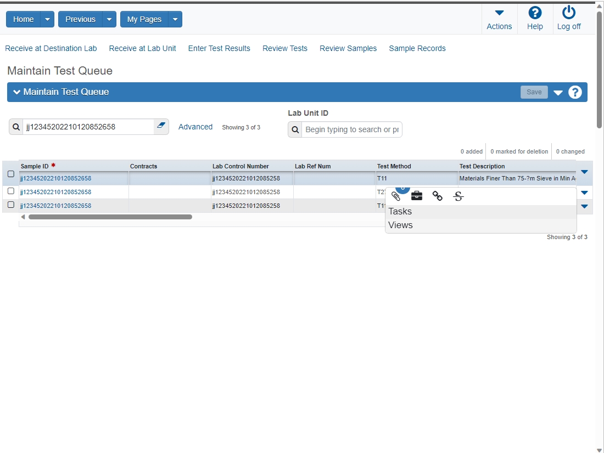Go to Receive at Lab Unit
Screen dimensions: 604x453
(143, 48)
